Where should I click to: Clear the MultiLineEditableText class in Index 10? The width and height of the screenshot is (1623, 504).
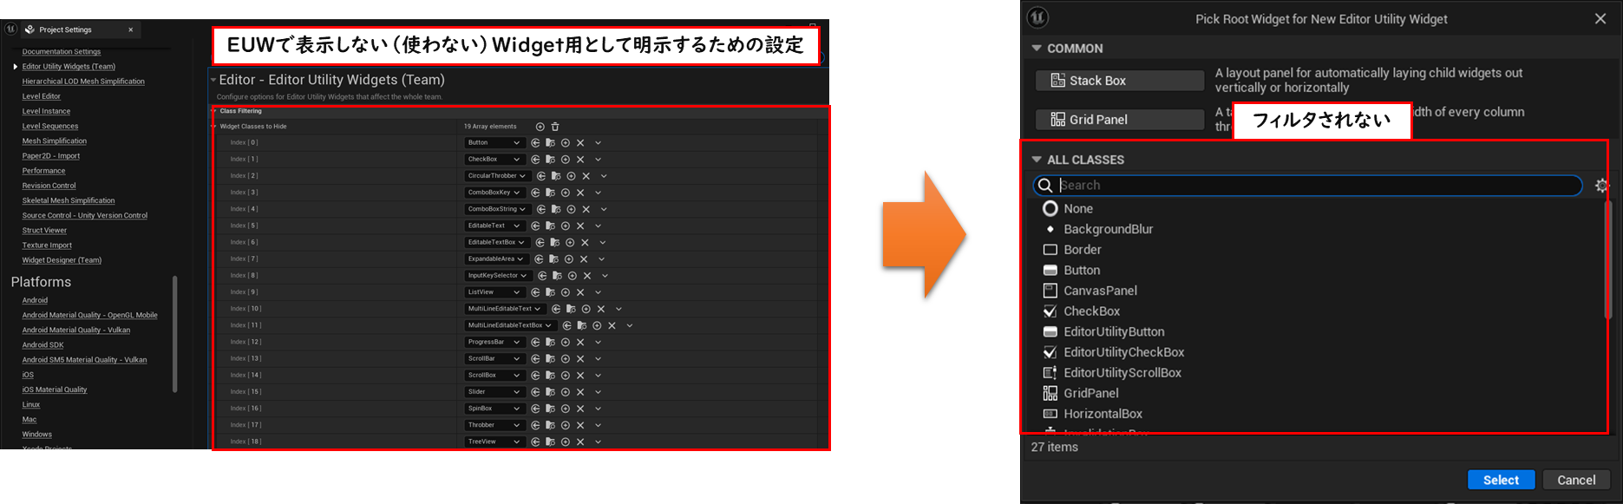tap(601, 309)
